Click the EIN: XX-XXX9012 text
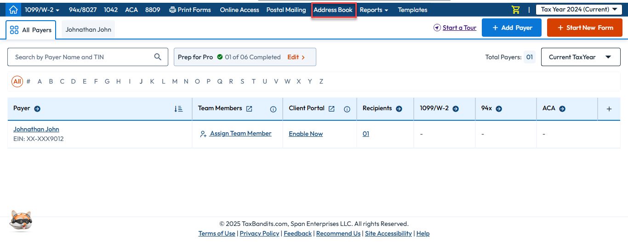The width and height of the screenshot is (628, 242). point(39,139)
